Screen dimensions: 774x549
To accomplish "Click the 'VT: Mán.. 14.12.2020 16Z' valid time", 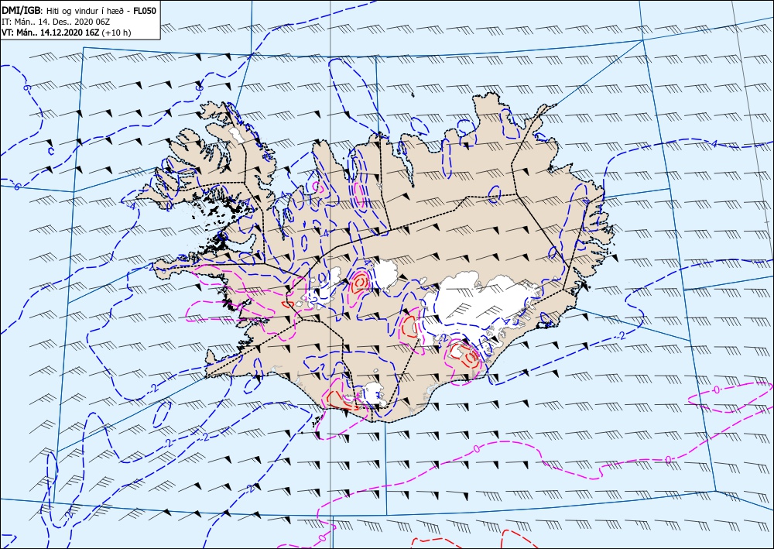I will click(x=50, y=33).
